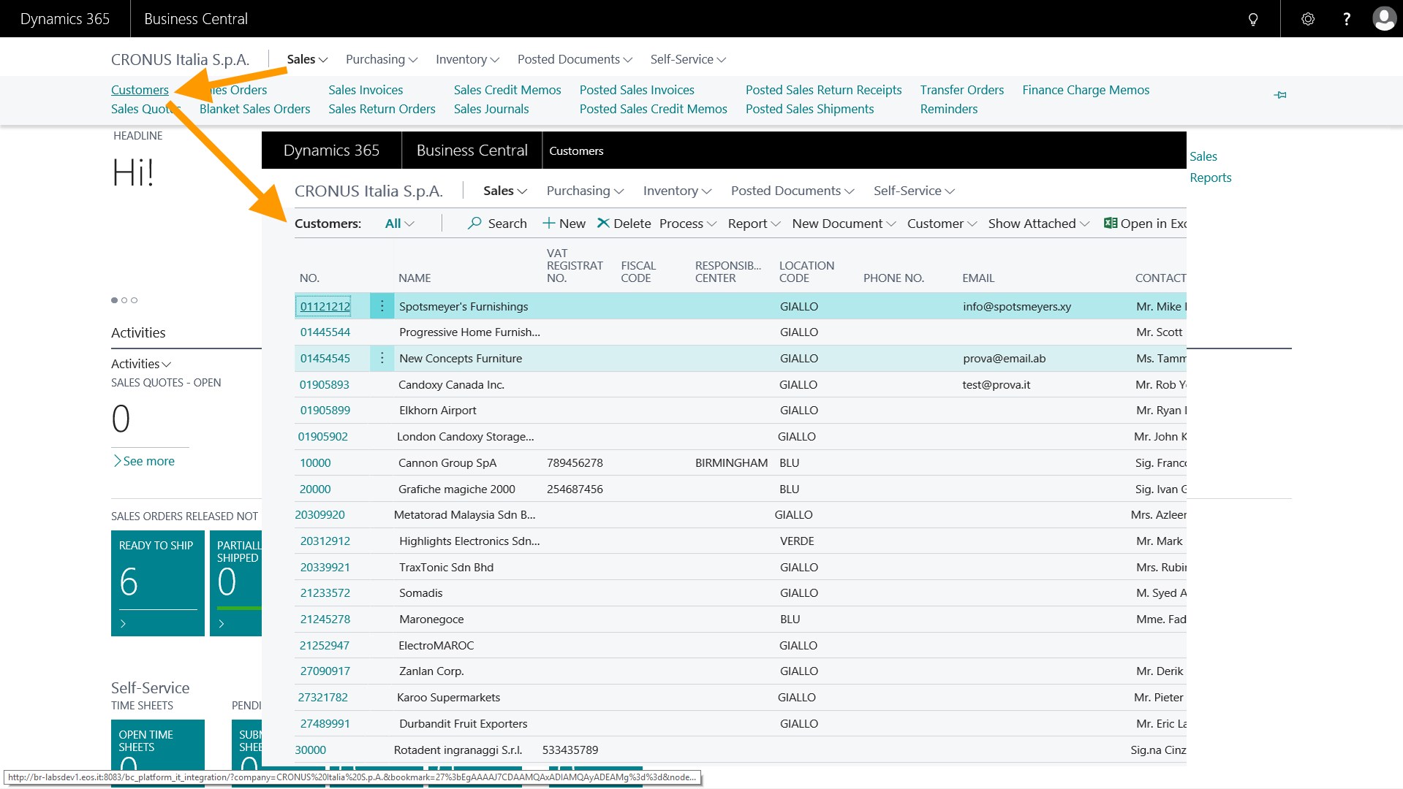This screenshot has height=789, width=1403.
Task: Open customer number 30000
Action: (311, 750)
